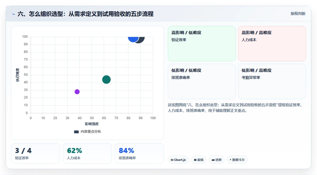Select the 低影响 / 高难度 quadrant card

pos(272,81)
